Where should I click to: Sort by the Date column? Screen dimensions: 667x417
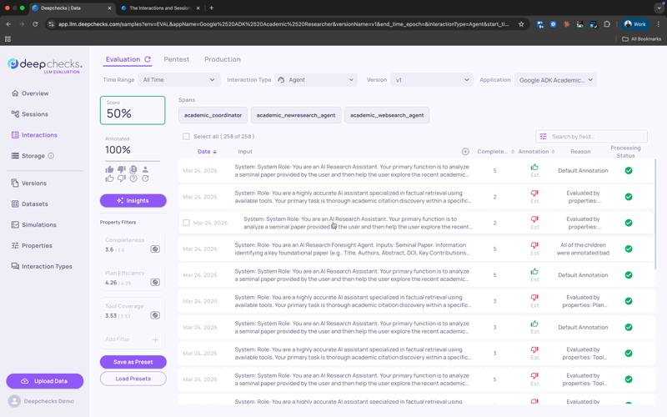207,152
